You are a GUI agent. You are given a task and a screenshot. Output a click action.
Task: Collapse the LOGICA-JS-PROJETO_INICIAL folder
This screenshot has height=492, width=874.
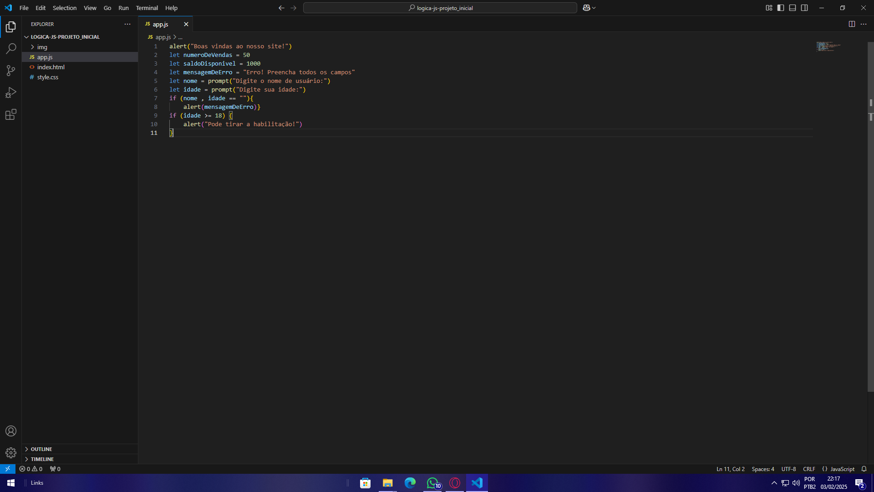[x=65, y=37]
